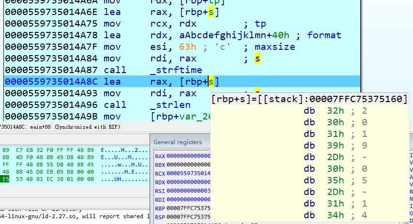Select the address ending 4A7F
413x224 pixels.
[51, 47]
